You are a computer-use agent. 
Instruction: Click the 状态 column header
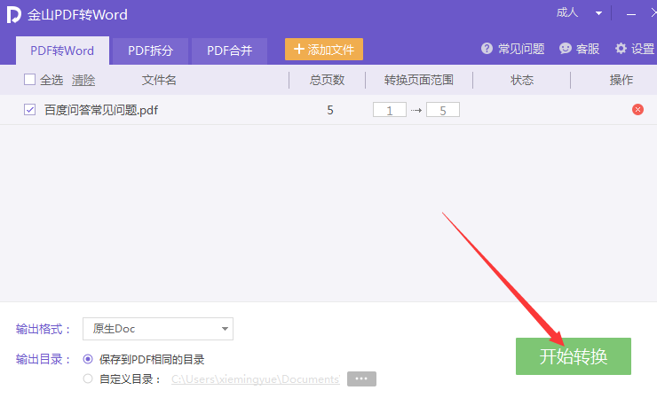coord(522,80)
